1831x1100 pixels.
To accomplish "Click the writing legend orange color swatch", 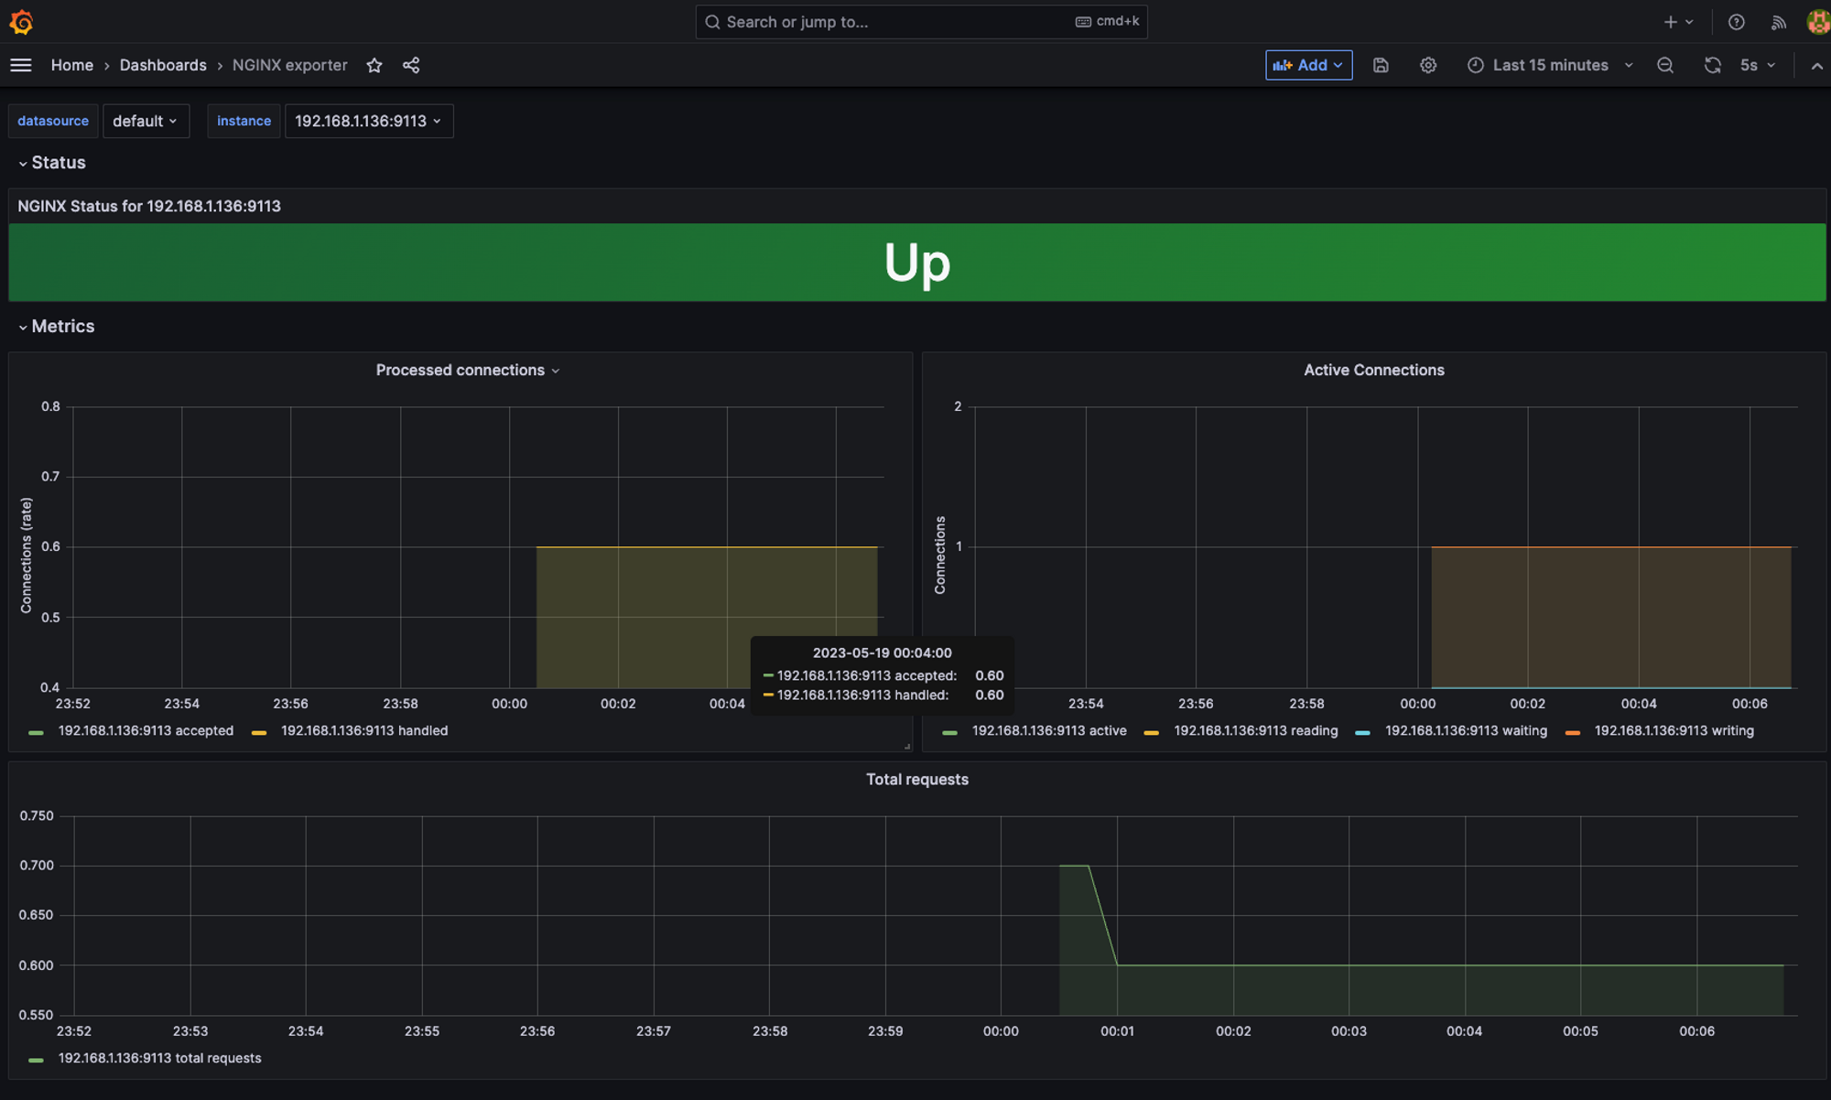I will point(1572,732).
